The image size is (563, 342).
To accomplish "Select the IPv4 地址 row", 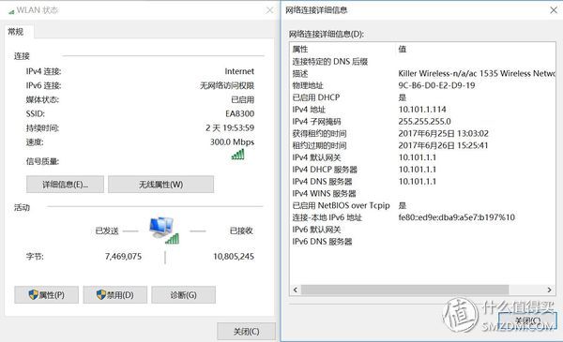I will pyautogui.click(x=423, y=110).
